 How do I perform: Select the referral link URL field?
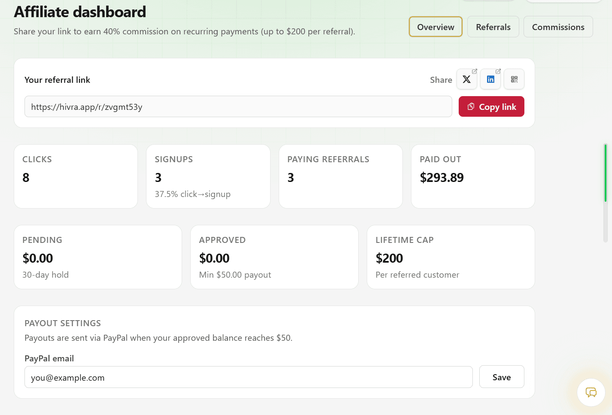(x=238, y=106)
